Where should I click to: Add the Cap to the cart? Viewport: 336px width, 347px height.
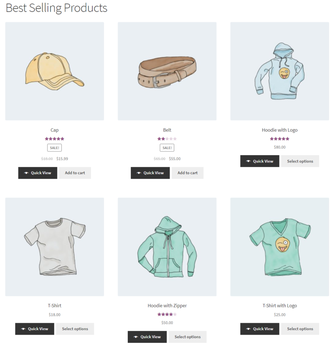point(75,173)
